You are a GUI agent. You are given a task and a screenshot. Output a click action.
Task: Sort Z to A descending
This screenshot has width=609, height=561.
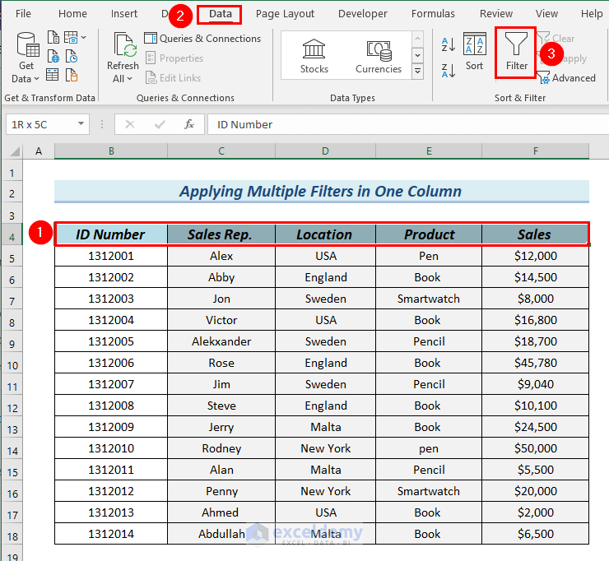449,69
